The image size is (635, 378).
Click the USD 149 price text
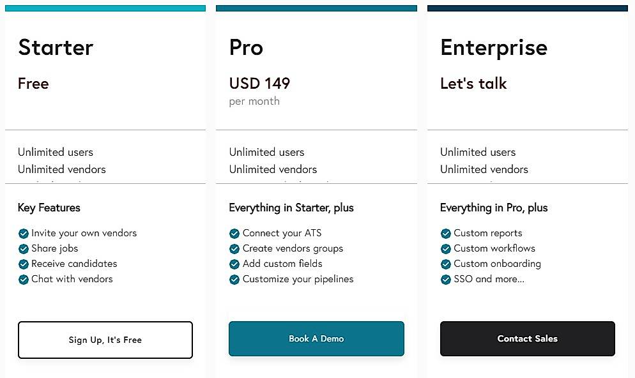[259, 83]
